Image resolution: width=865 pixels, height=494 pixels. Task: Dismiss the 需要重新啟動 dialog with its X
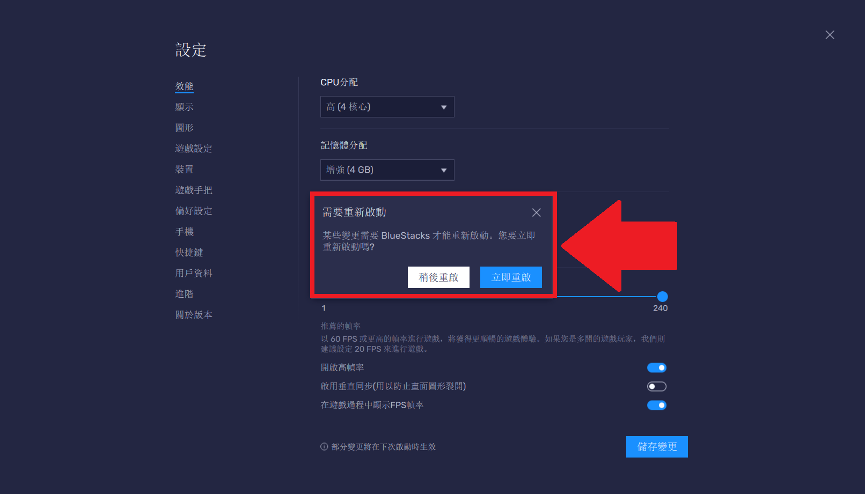pyautogui.click(x=536, y=212)
